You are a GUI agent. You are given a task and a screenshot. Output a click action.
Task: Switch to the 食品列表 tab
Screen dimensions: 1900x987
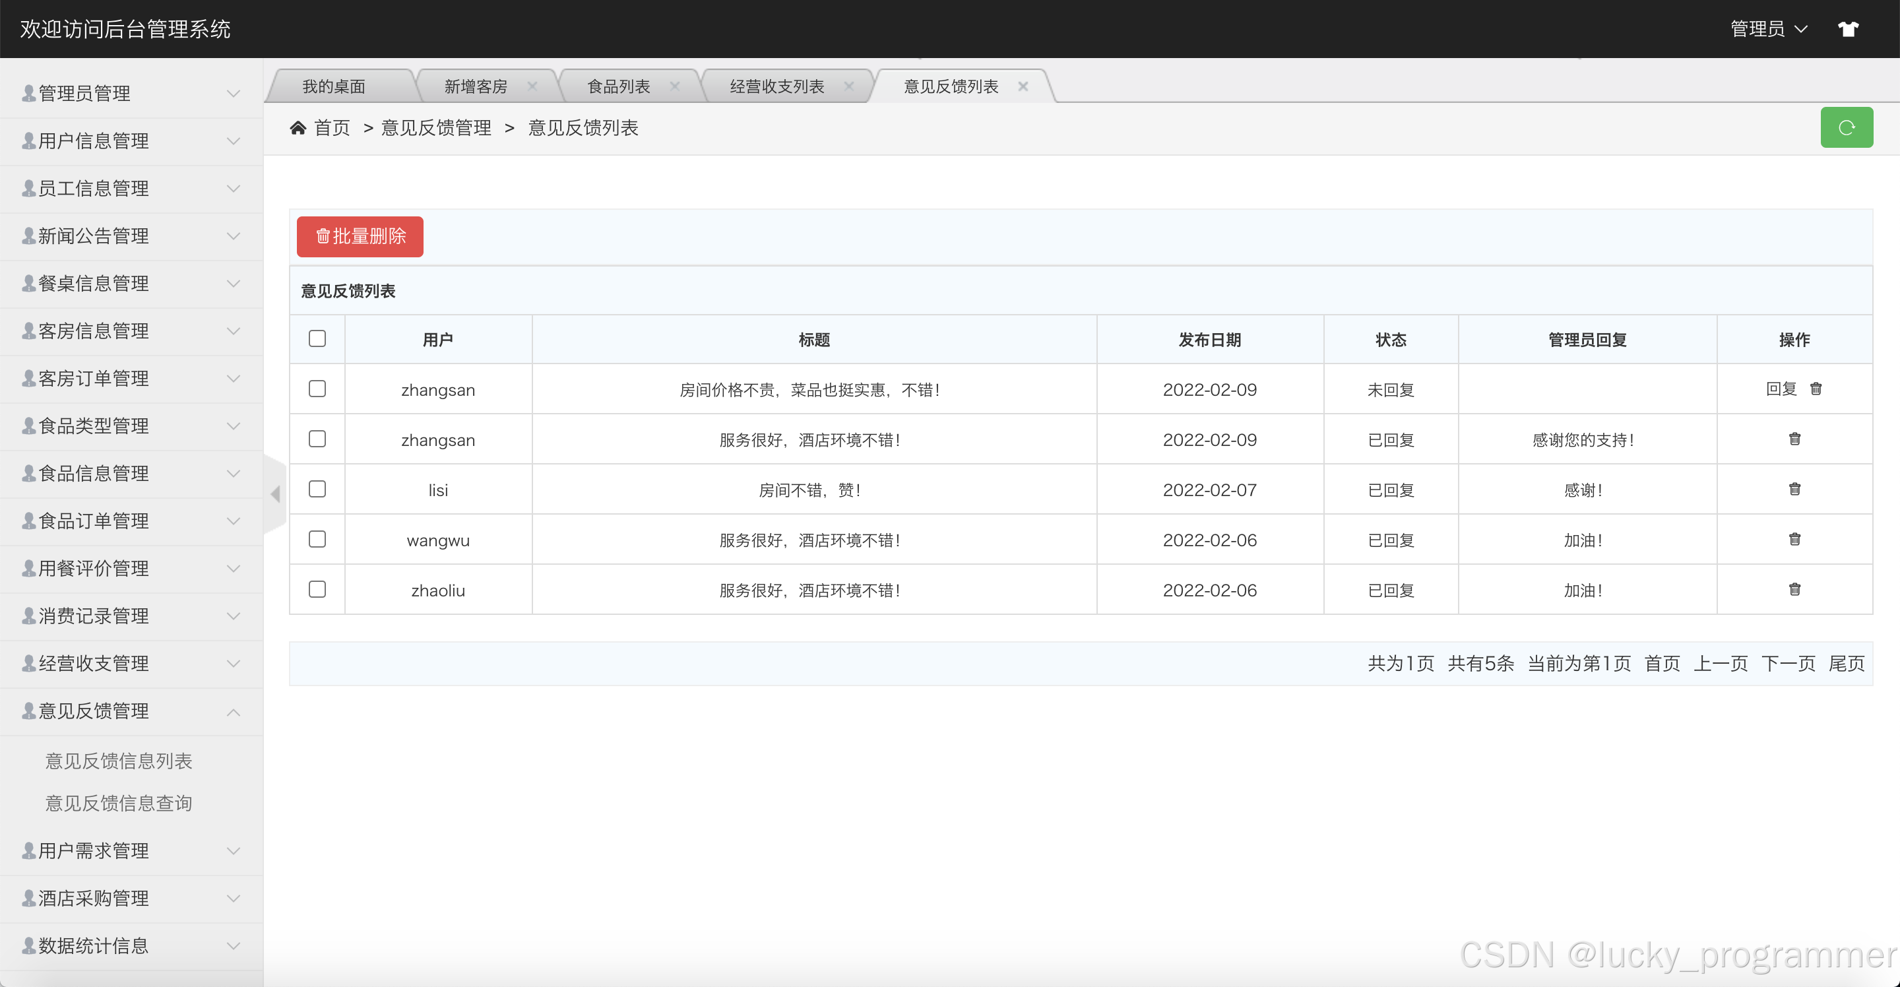pyautogui.click(x=618, y=87)
